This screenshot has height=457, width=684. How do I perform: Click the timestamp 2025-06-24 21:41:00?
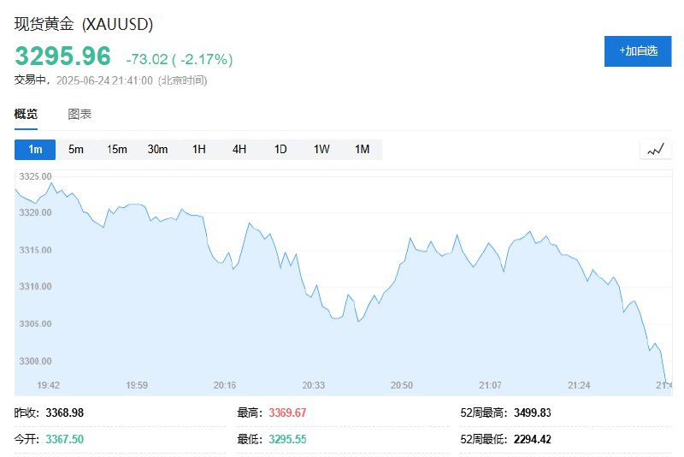click(104, 80)
